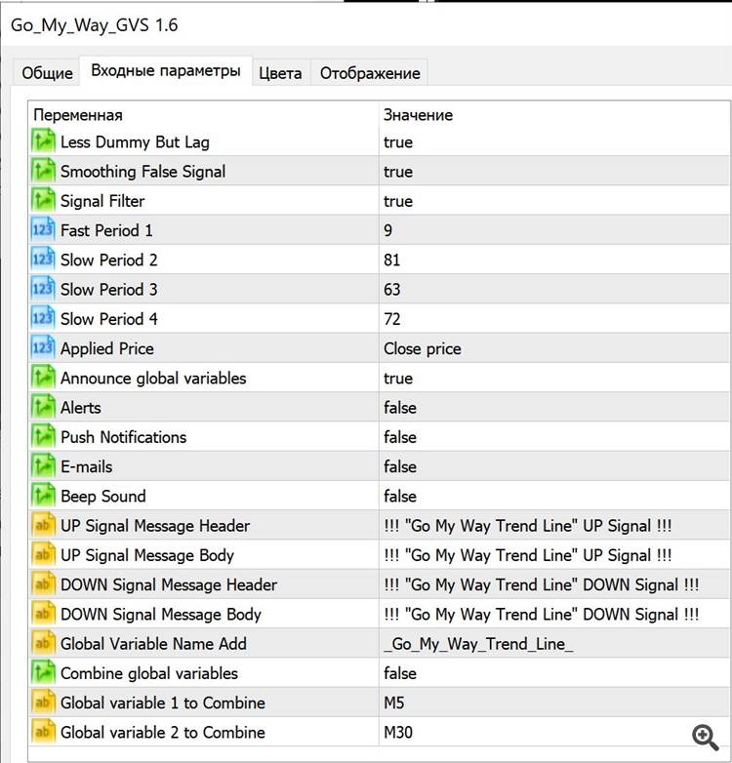Screen dimensions: 732x763
Task: Click the magnifier zoom icon in the corner
Action: pyautogui.click(x=705, y=737)
